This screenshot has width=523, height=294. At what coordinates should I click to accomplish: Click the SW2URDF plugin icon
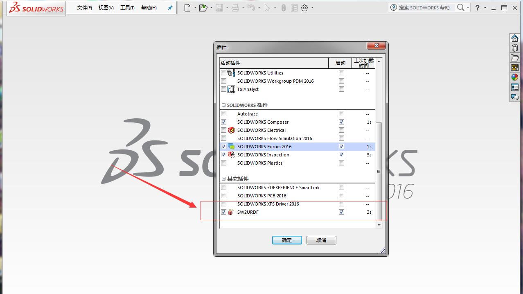coord(231,212)
